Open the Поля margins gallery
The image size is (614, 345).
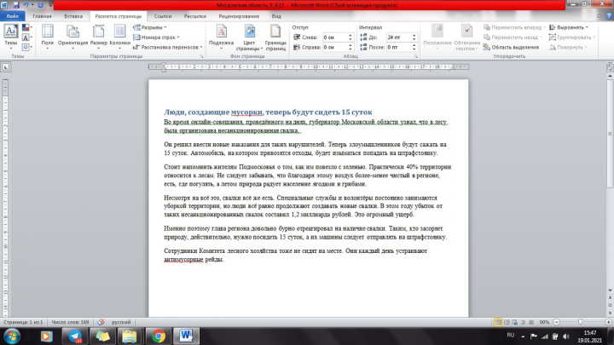pos(48,37)
